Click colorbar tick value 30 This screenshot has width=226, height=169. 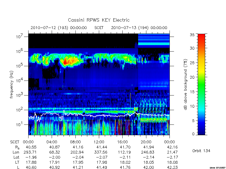point(192,48)
